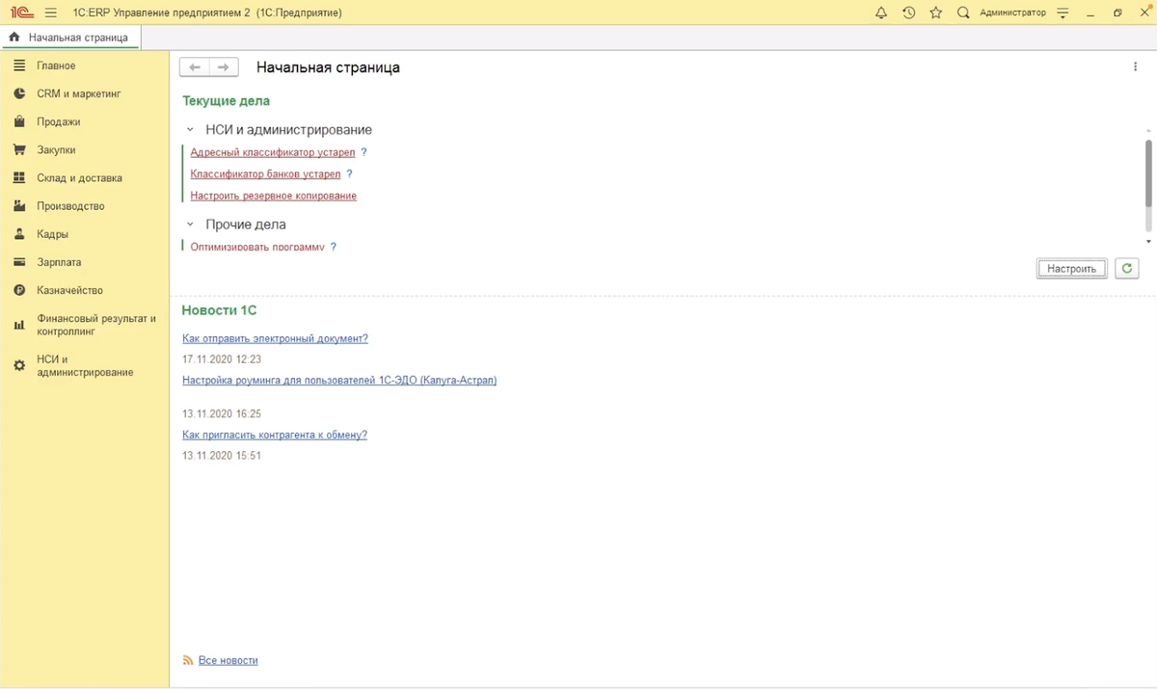1157x689 pixels.
Task: Open news about Настройка роуминга 1С-ЭДО
Action: (x=339, y=380)
